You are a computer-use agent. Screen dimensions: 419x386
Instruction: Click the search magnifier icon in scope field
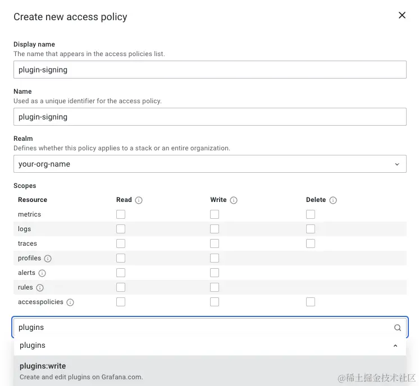click(x=397, y=328)
